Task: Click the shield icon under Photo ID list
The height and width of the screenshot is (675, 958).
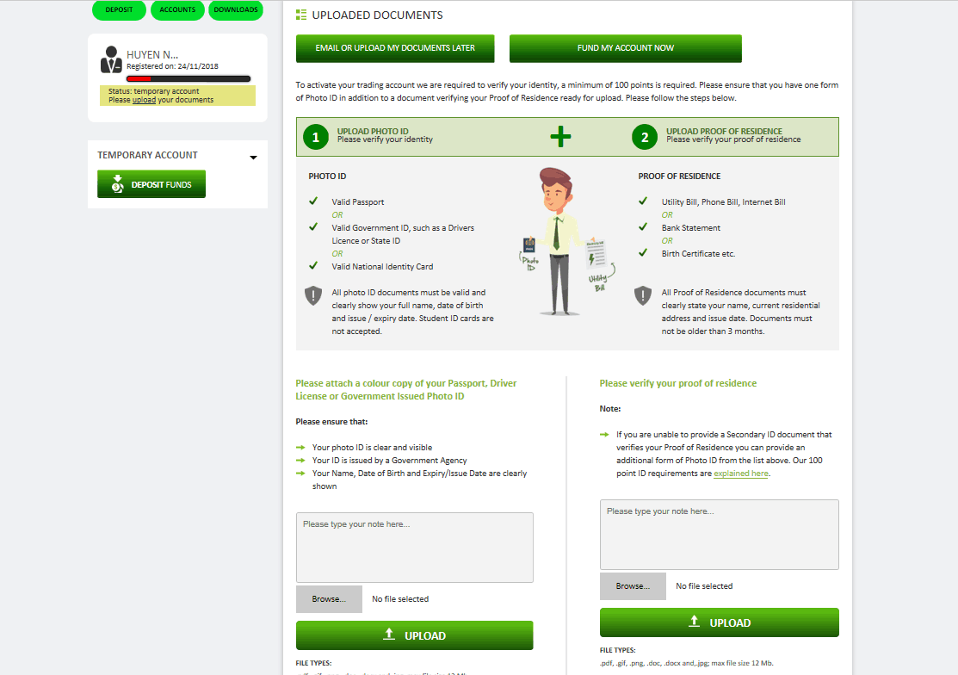Action: tap(313, 296)
